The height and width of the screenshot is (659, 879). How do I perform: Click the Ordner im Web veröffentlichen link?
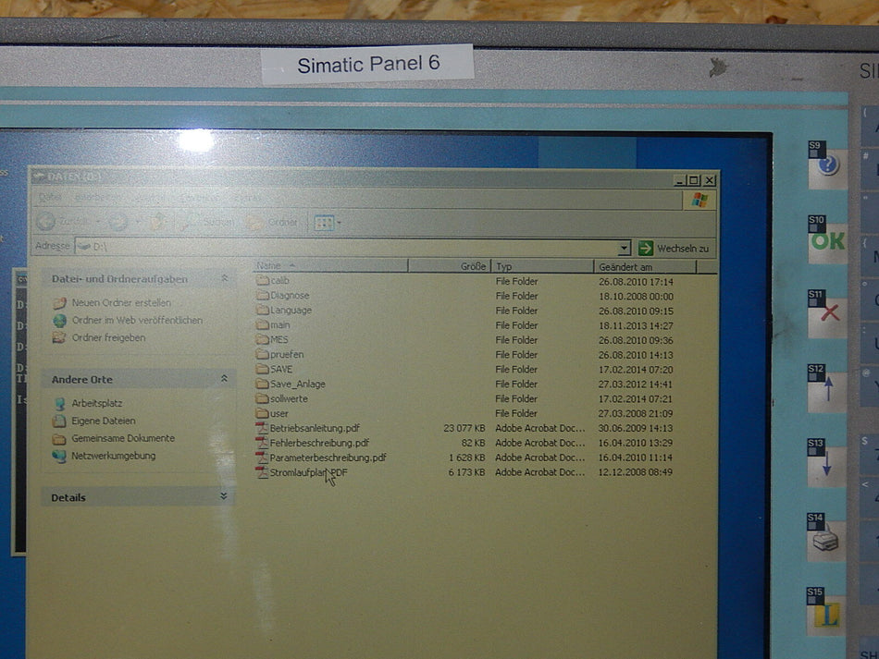pyautogui.click(x=137, y=321)
